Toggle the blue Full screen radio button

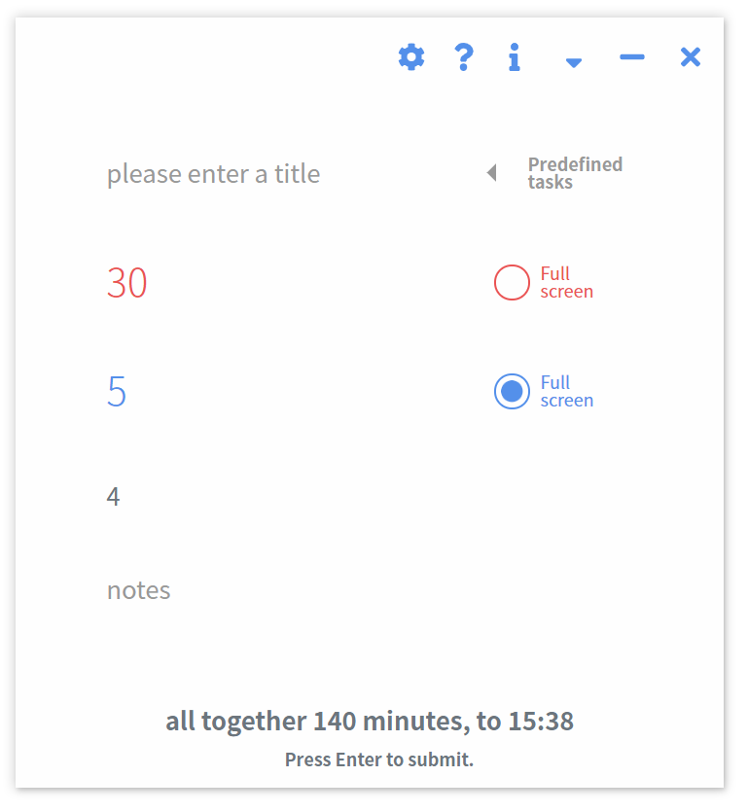click(x=512, y=391)
